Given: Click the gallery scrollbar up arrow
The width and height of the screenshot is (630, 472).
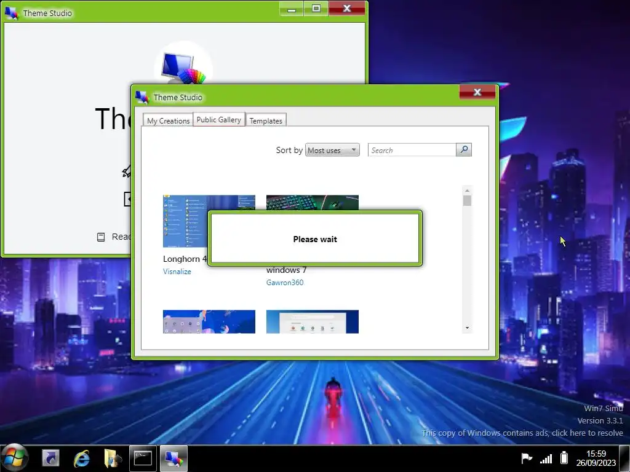Looking at the screenshot, I should click(x=467, y=191).
